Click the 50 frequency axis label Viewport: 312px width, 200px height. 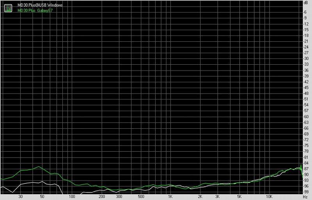tap(42, 196)
